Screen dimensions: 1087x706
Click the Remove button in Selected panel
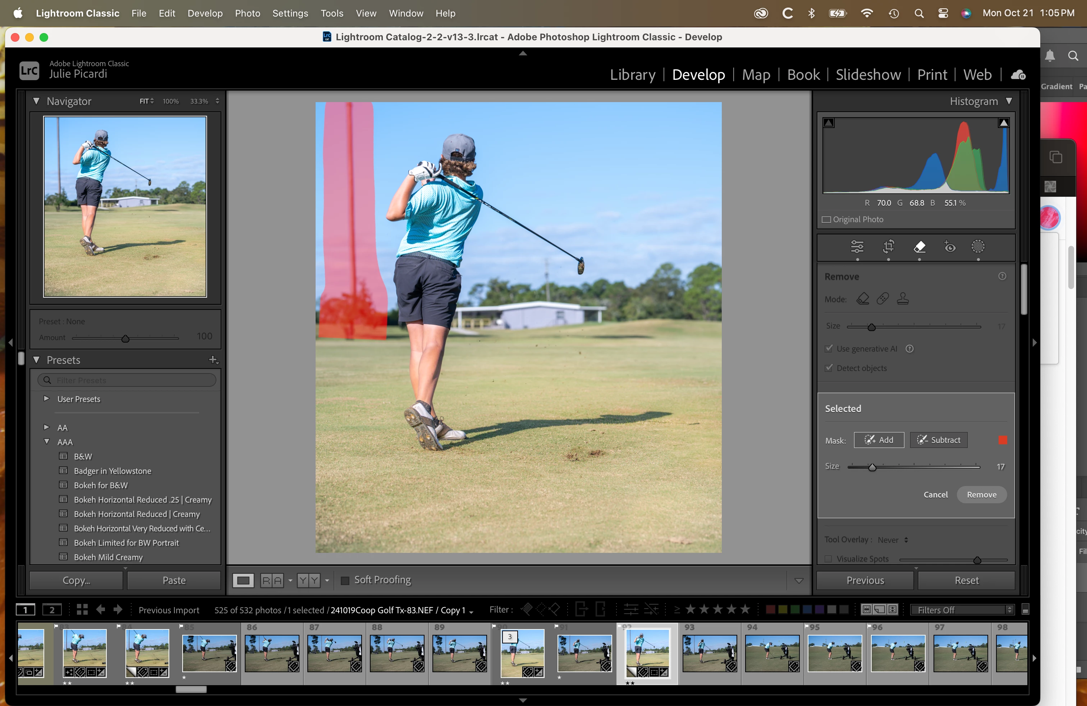[x=981, y=495]
